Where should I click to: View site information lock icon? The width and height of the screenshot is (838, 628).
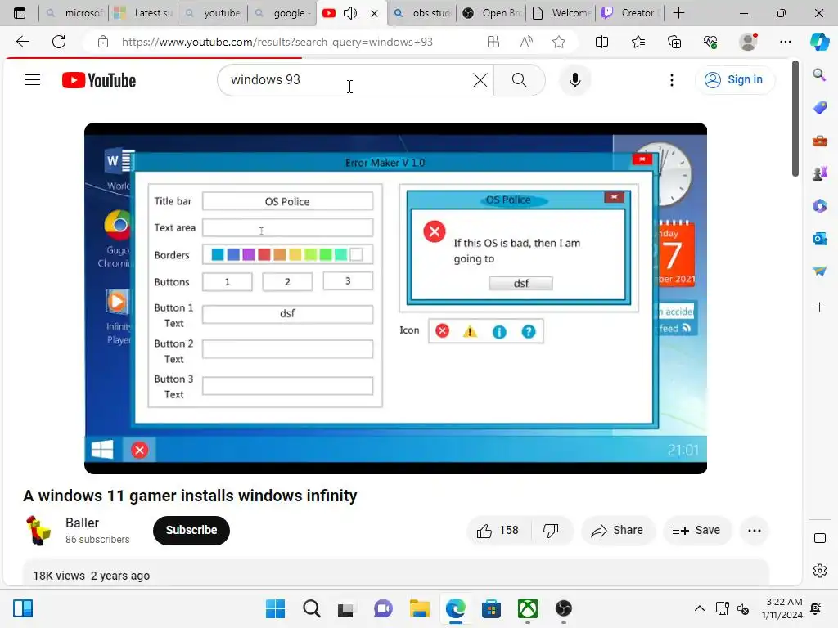pos(103,42)
